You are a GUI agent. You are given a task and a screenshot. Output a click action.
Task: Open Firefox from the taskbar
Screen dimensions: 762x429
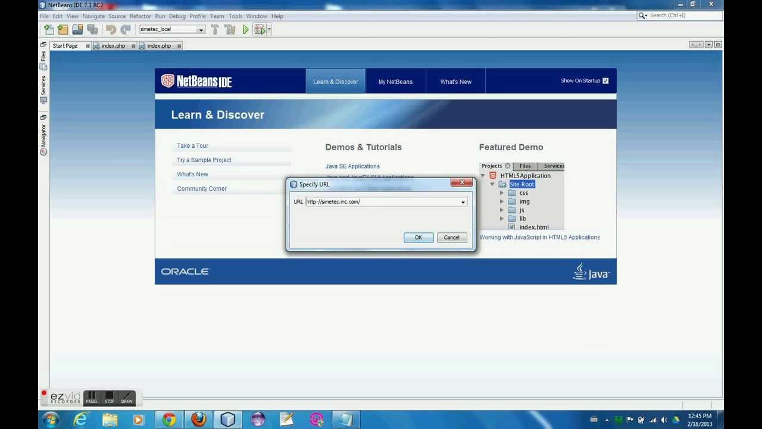pyautogui.click(x=198, y=419)
